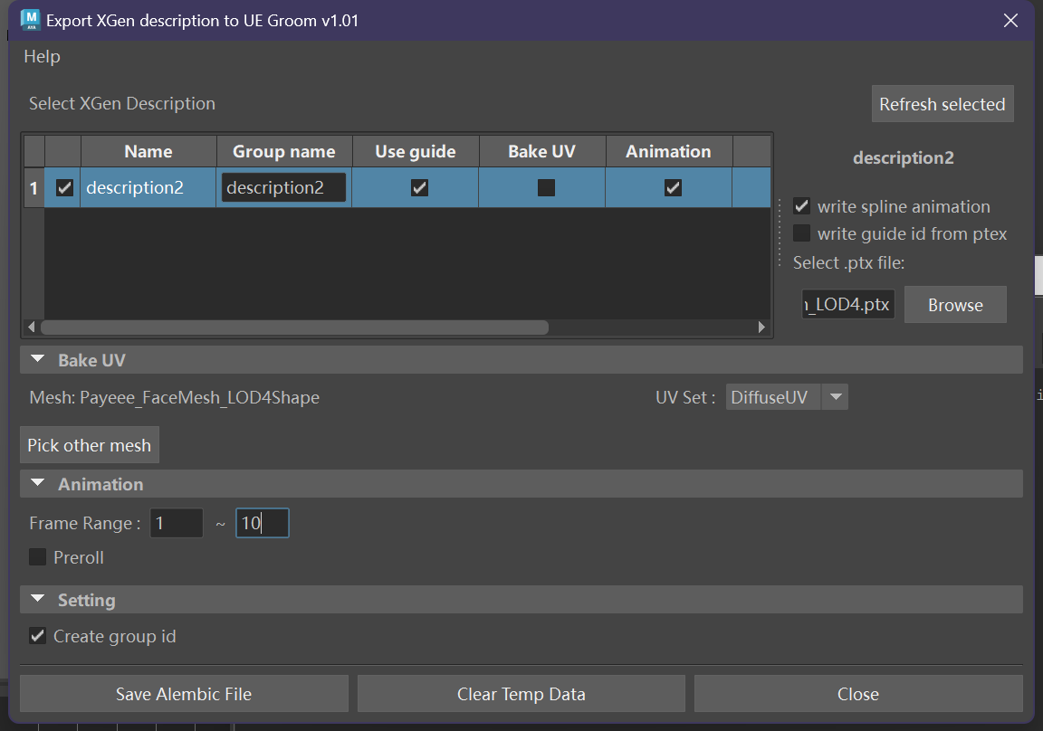
Task: Click the table's right scroll arrow
Action: (761, 327)
